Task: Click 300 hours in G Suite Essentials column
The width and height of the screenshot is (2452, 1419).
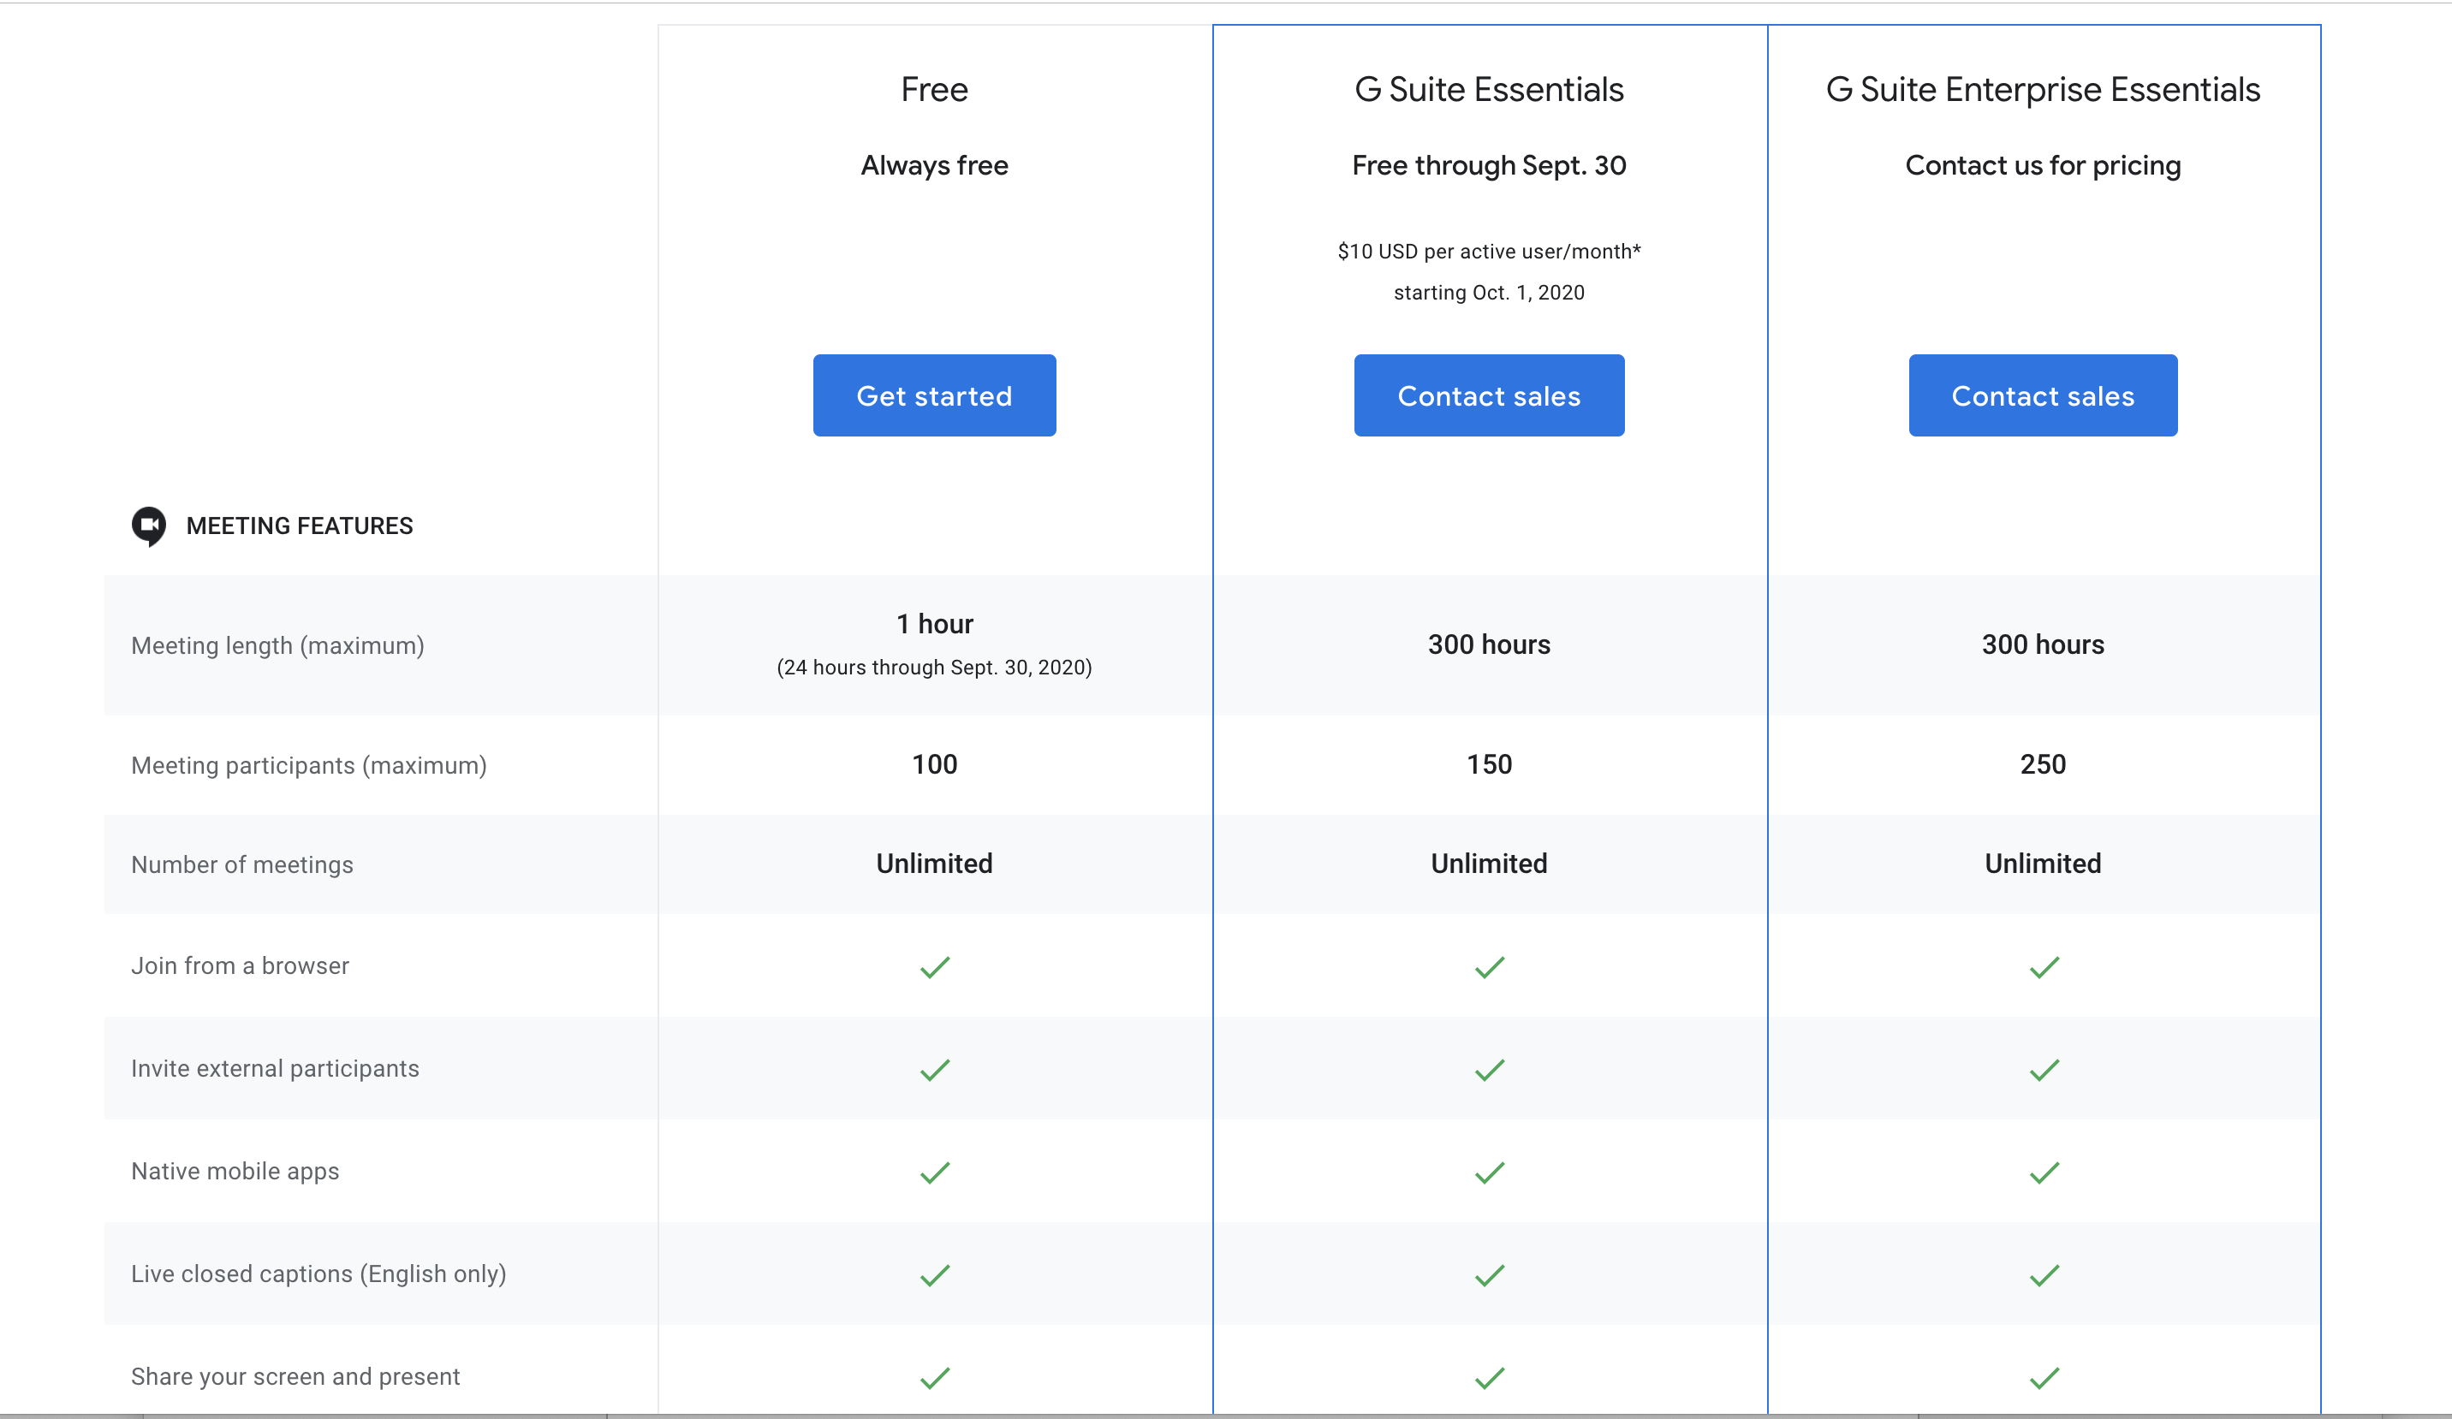Action: coord(1489,644)
